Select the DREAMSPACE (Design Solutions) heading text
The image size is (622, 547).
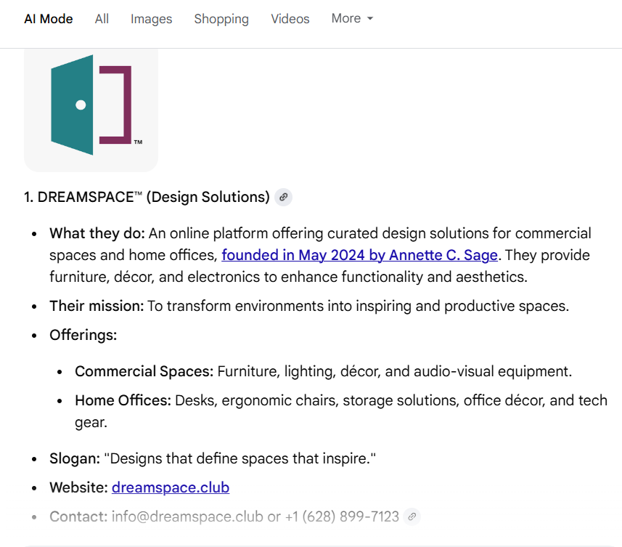[147, 197]
